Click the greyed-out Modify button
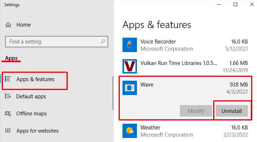The image size is (257, 142). click(196, 111)
